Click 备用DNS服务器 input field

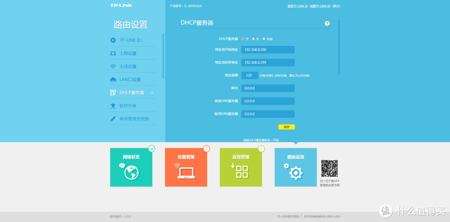point(268,114)
